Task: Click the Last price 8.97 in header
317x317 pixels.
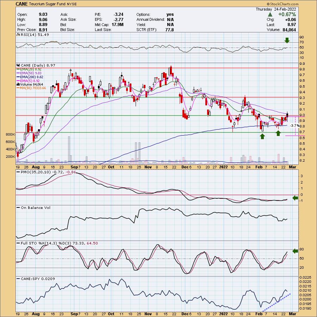Action: click(x=291, y=25)
